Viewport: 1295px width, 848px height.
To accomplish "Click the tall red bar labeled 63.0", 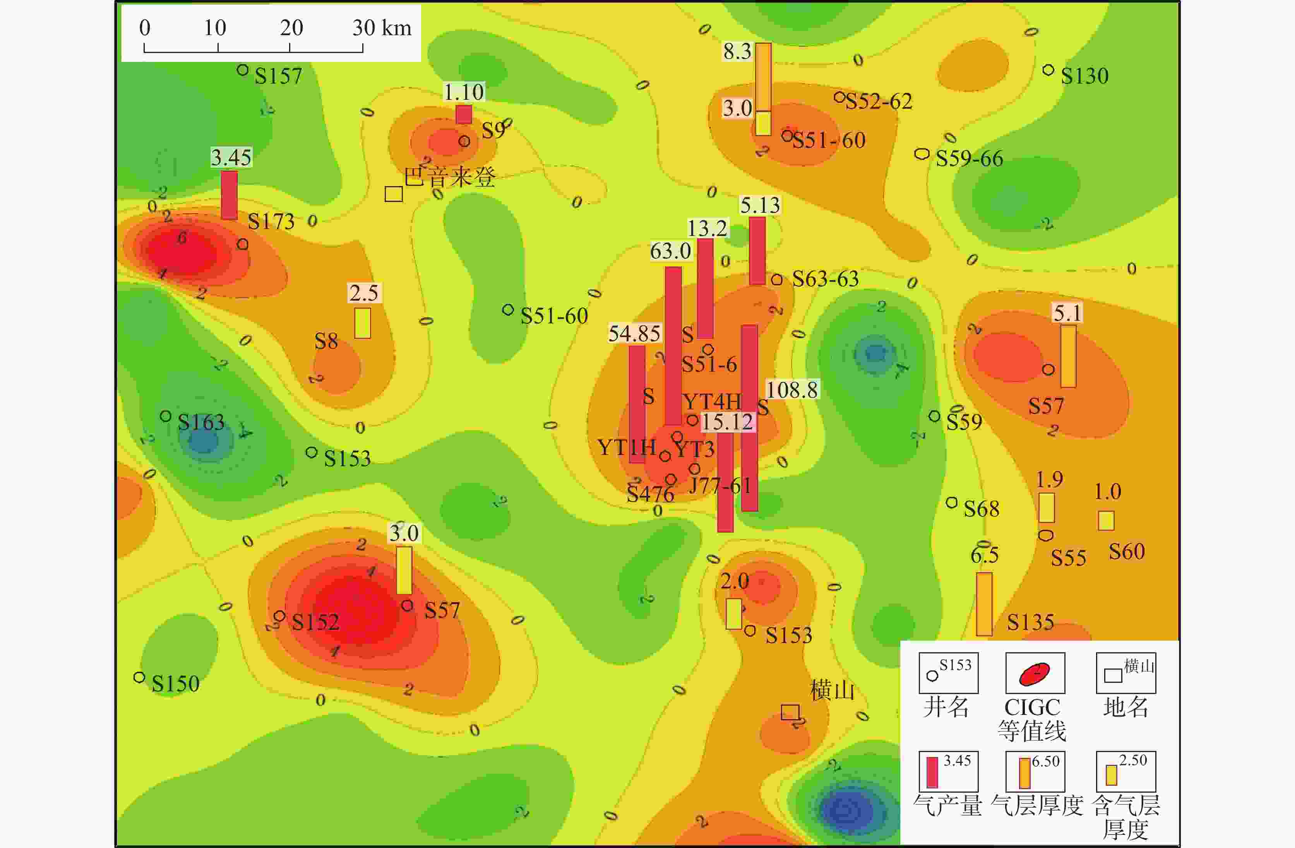I will [x=673, y=346].
